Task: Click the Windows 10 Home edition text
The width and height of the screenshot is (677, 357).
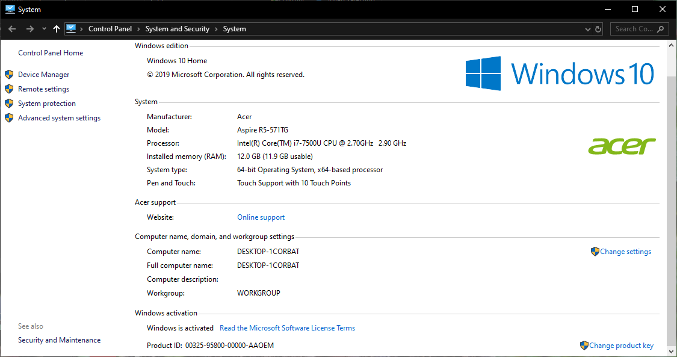Action: pyautogui.click(x=177, y=61)
